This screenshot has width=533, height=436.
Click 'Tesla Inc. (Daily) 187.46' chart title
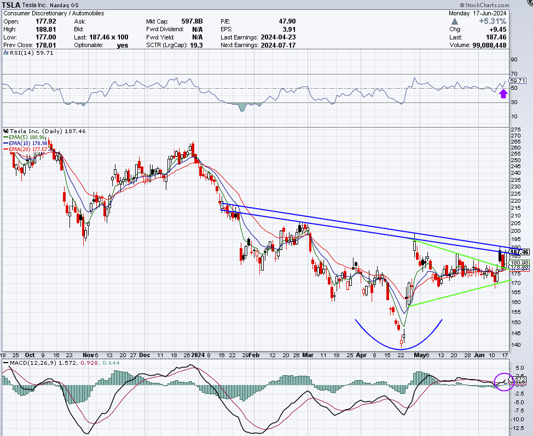[x=48, y=131]
